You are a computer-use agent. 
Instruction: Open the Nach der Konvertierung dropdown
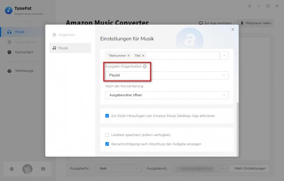tap(167, 95)
